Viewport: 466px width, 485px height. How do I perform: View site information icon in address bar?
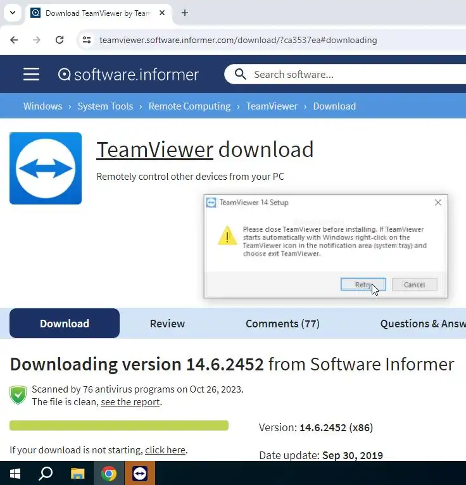pos(87,40)
